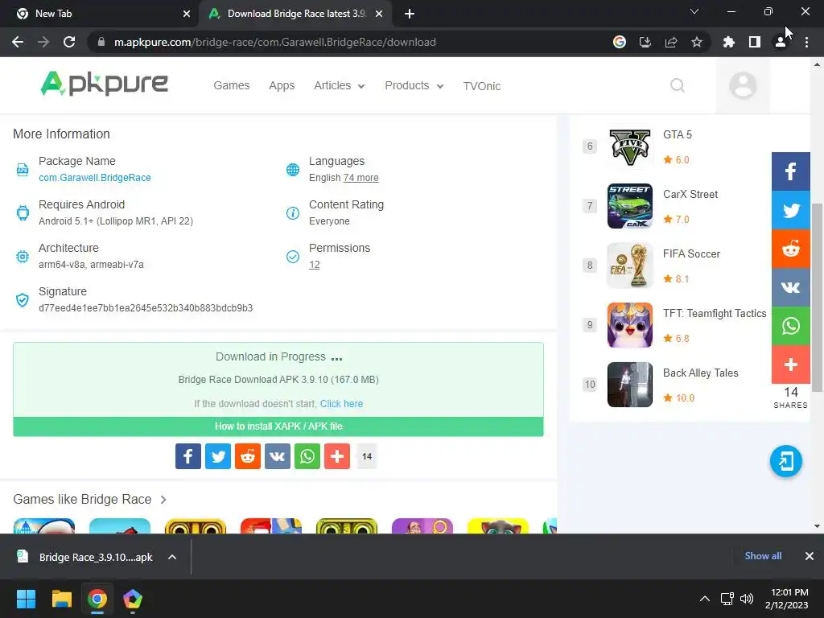View site information lock icon
The height and width of the screenshot is (618, 824).
(x=101, y=42)
